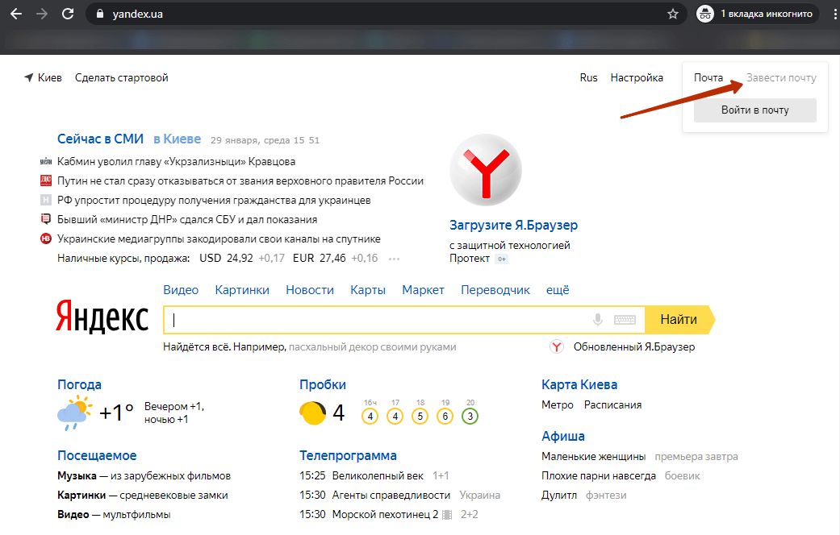Click the traffic forecast circle for 16ч
This screenshot has height=535, width=840.
[x=370, y=417]
